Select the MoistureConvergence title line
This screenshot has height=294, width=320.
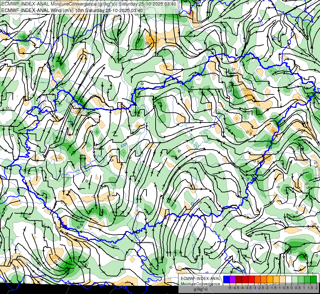(x=89, y=4)
